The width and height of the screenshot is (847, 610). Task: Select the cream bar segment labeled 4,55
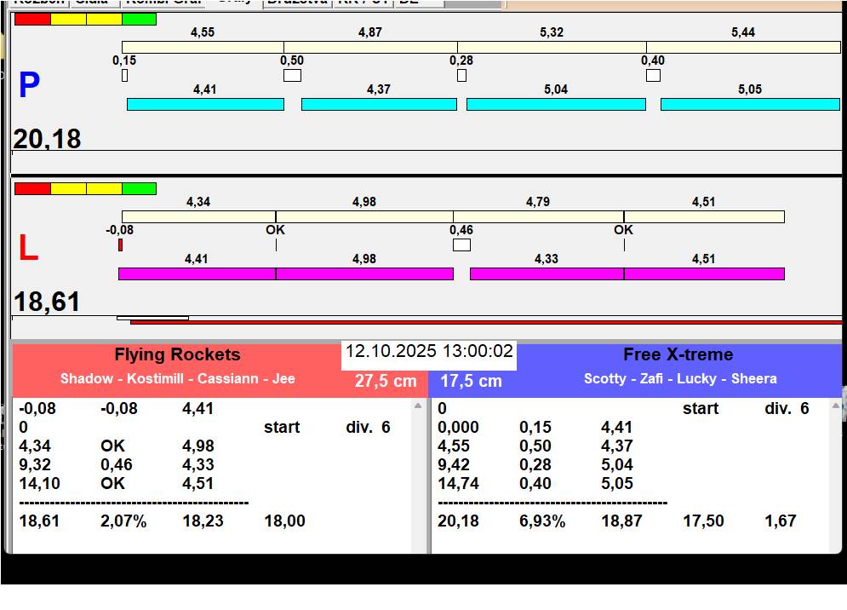point(203,47)
